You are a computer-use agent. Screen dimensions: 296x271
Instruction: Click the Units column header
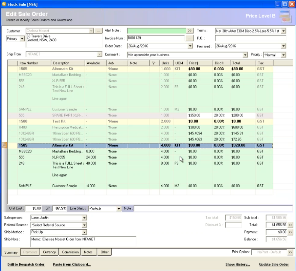click(166, 63)
